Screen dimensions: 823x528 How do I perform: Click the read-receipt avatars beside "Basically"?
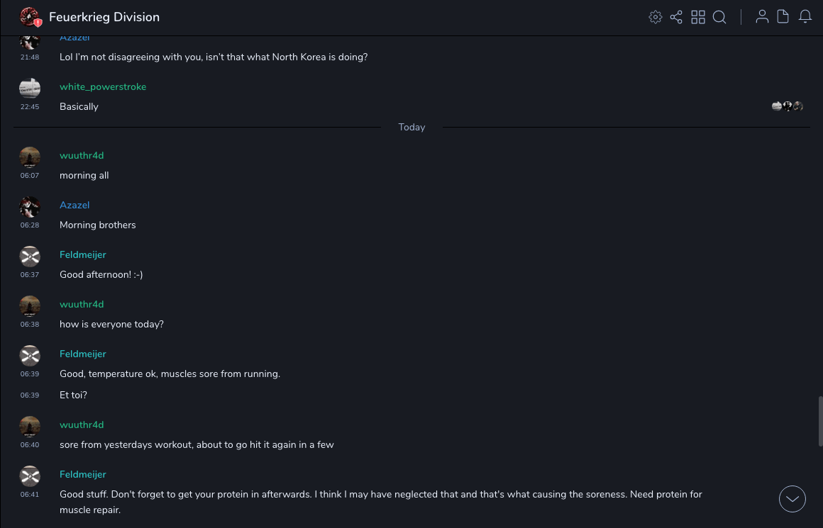click(788, 106)
